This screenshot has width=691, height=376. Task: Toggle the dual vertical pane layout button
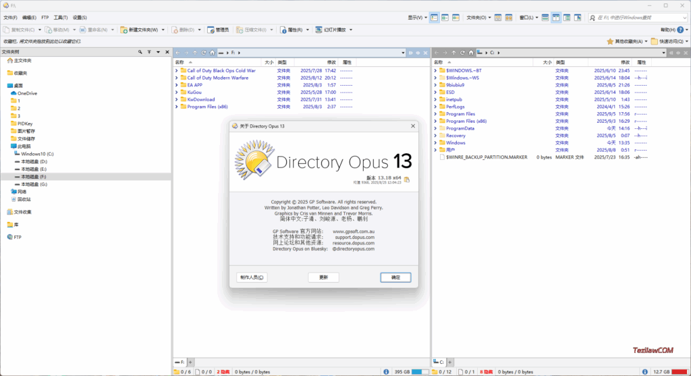(x=556, y=18)
